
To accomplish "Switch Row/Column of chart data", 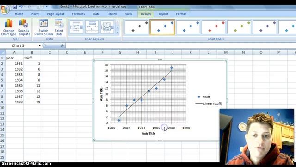I will [43, 27].
